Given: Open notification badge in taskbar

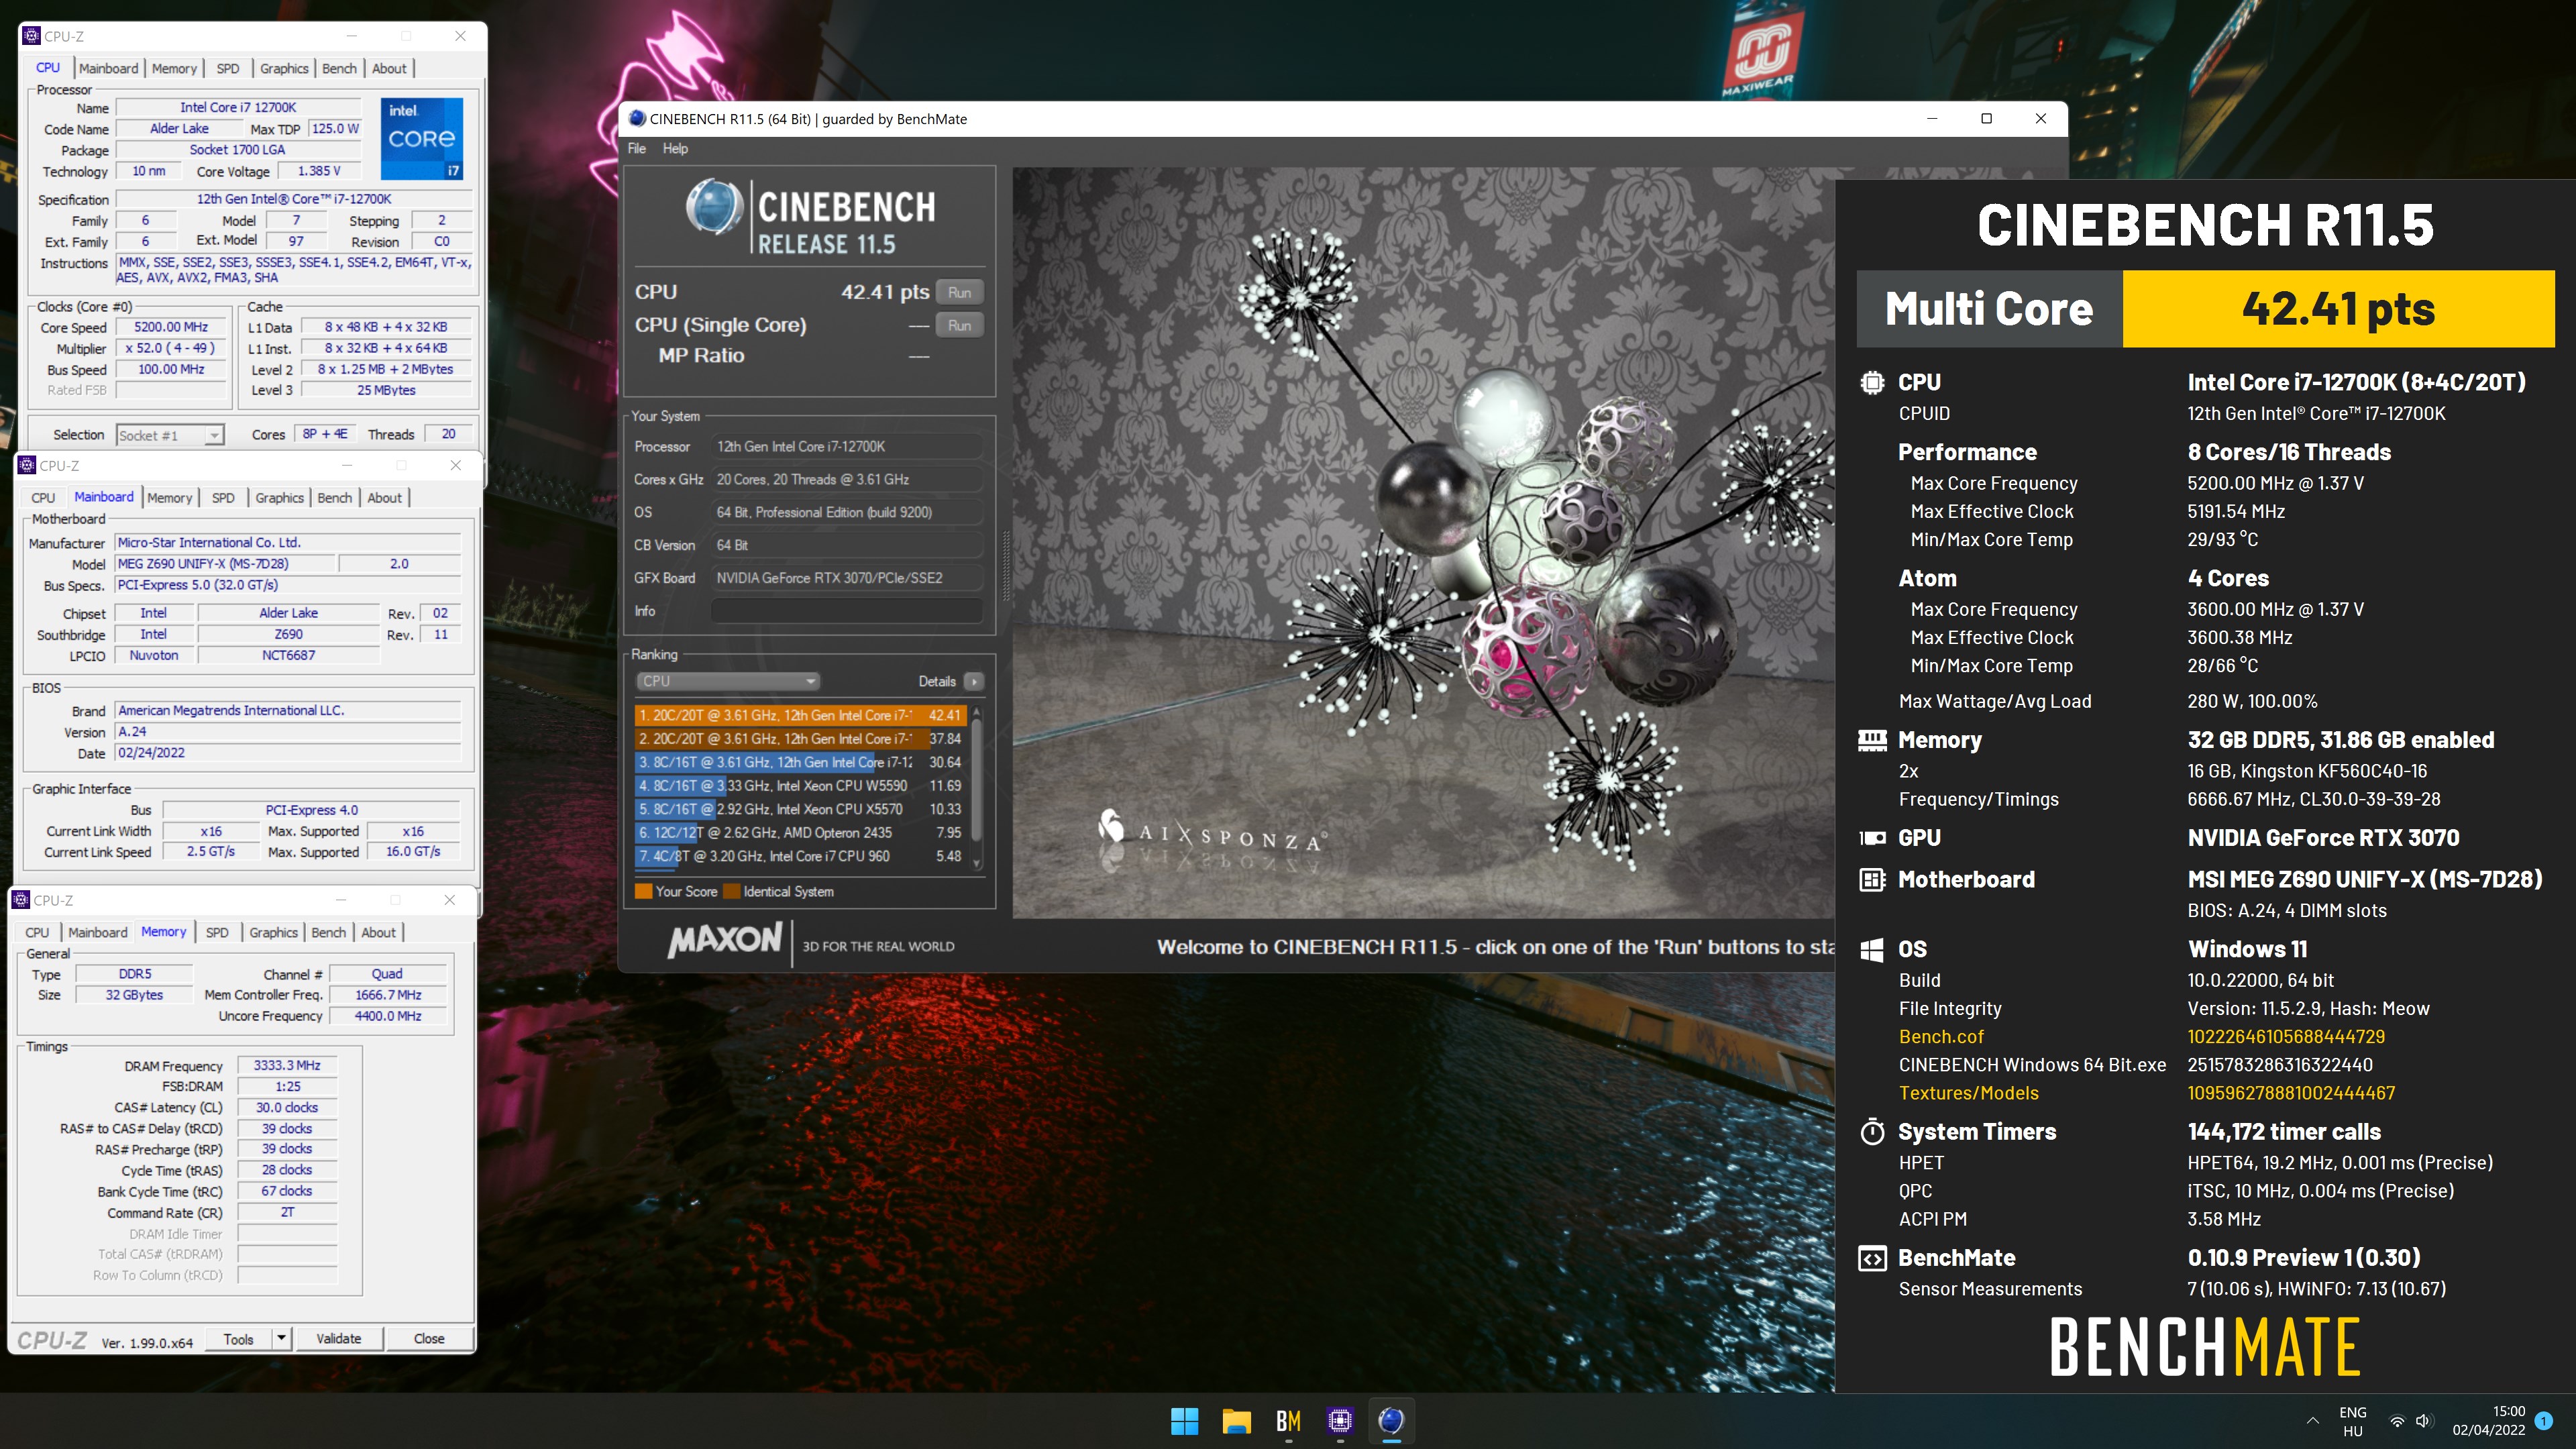Looking at the screenshot, I should tap(2544, 1420).
